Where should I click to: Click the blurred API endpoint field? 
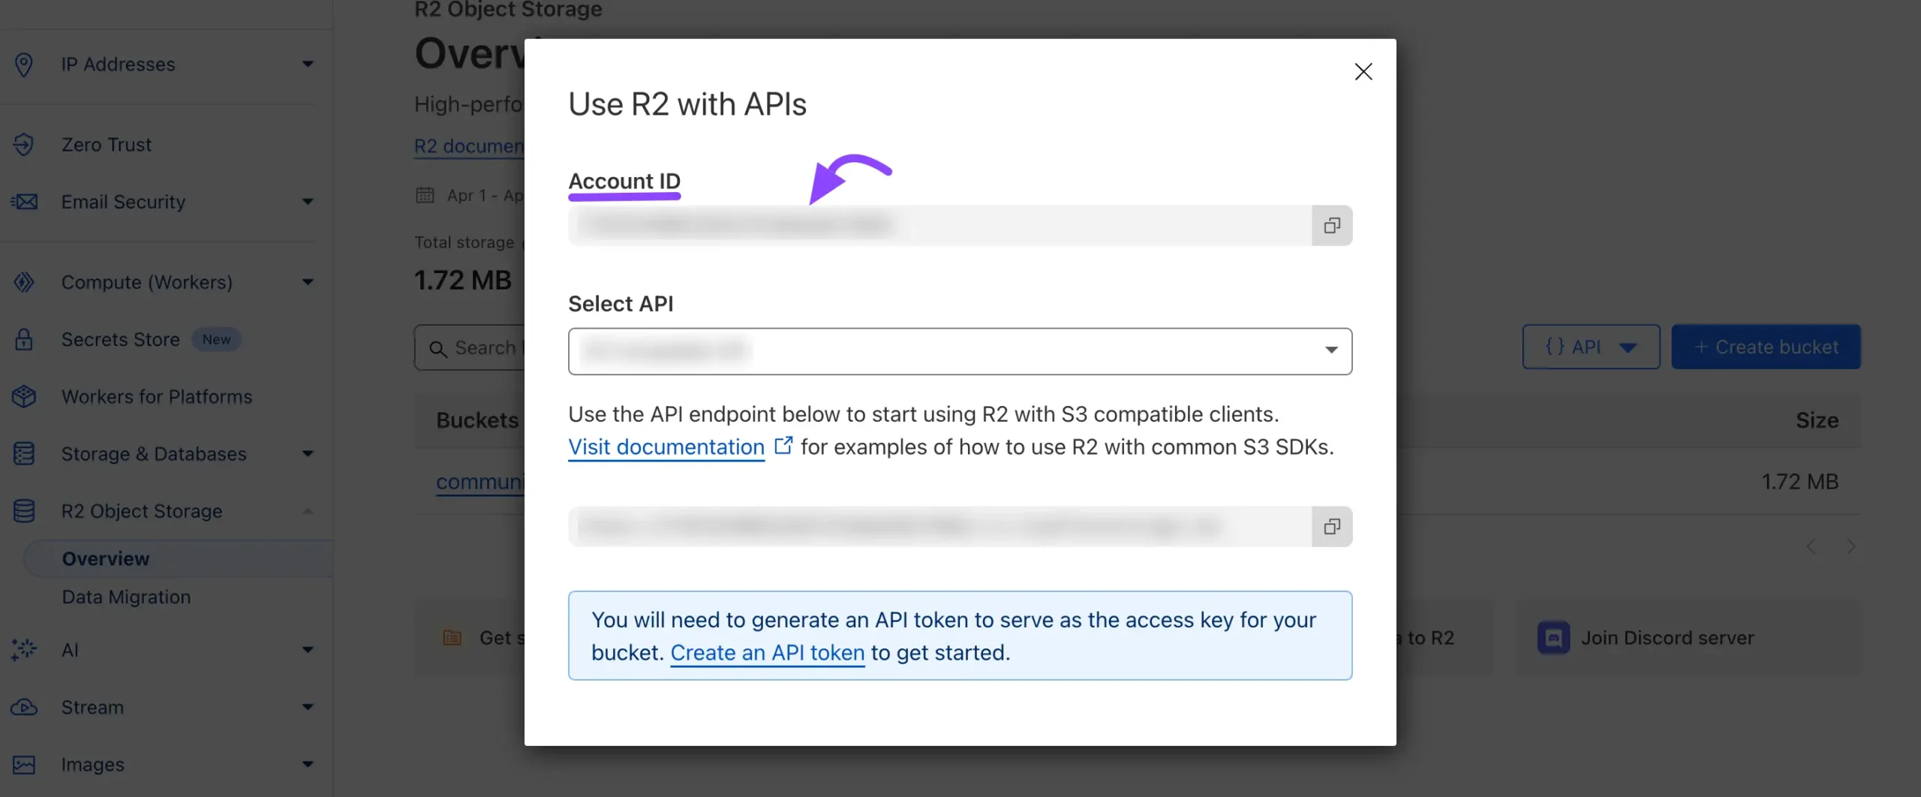click(x=939, y=527)
